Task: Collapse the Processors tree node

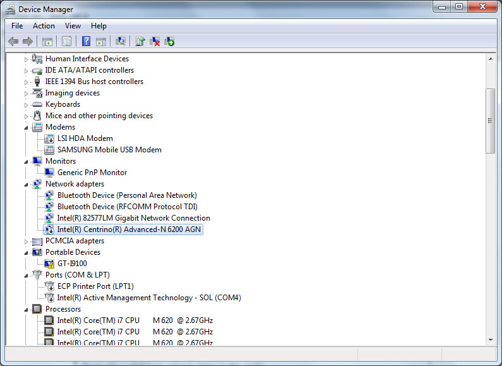Action: (x=26, y=310)
